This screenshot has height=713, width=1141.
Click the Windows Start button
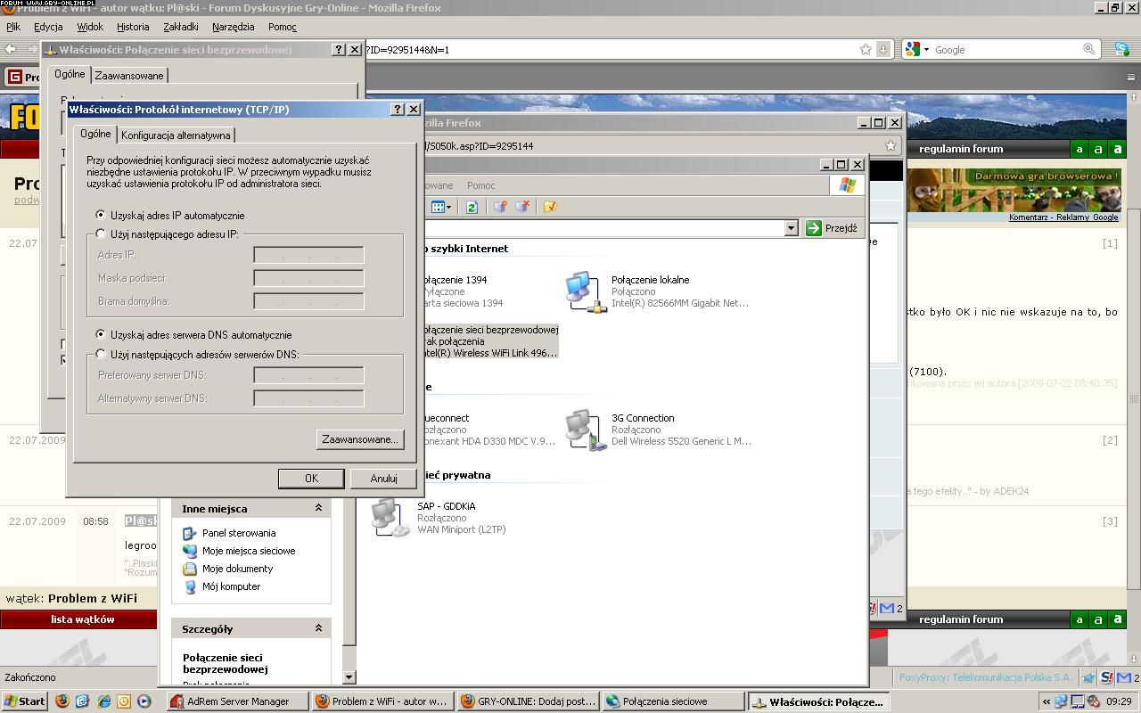point(24,701)
